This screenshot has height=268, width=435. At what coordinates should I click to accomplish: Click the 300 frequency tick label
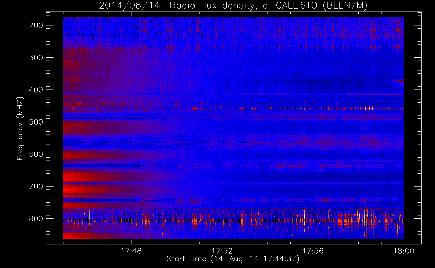tap(36, 58)
